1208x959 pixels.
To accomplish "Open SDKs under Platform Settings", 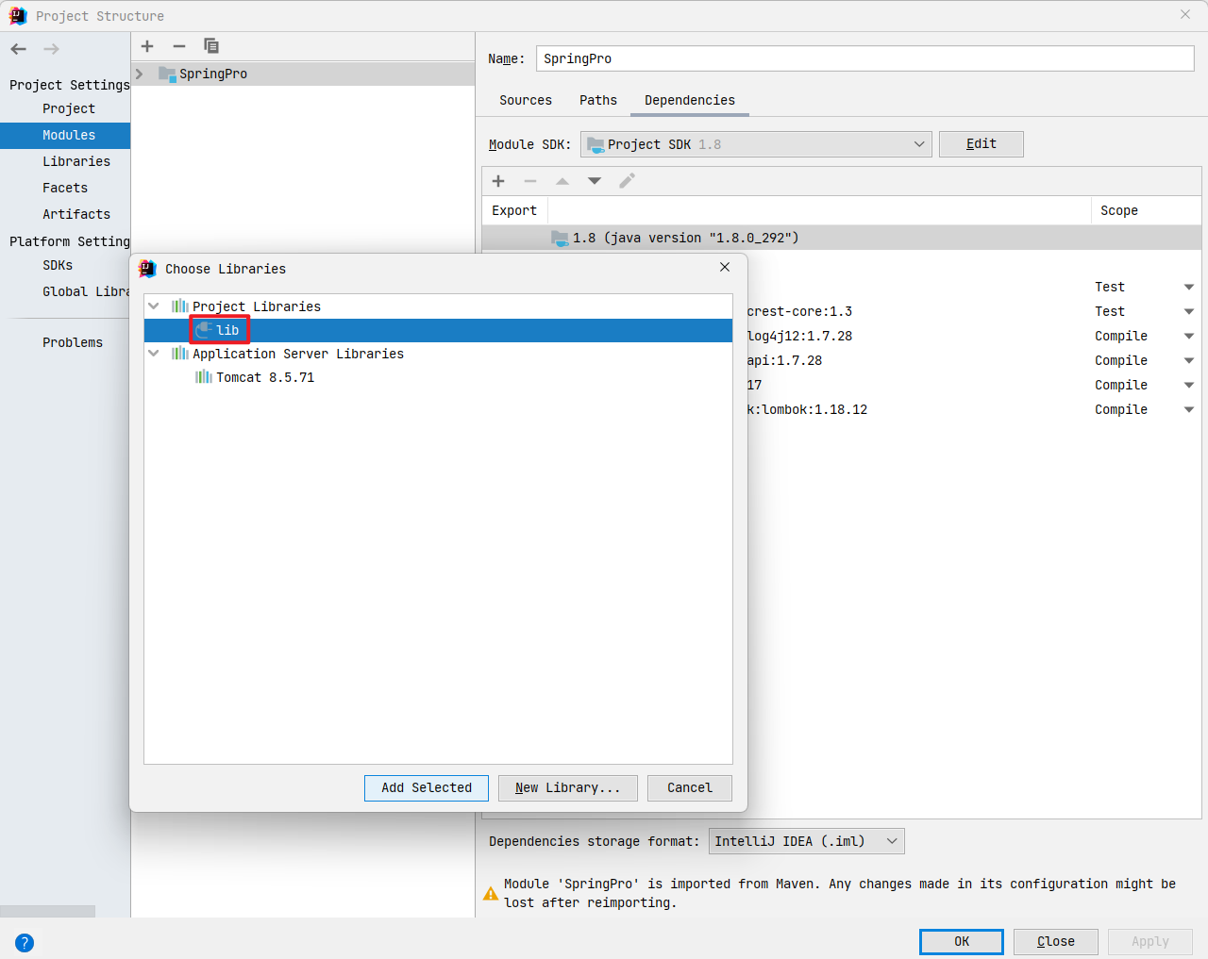I will (x=58, y=265).
